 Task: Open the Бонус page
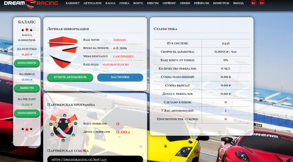[x=138, y=3]
